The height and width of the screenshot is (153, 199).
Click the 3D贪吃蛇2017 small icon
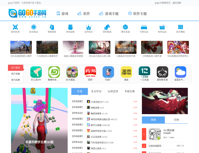click(88, 102)
